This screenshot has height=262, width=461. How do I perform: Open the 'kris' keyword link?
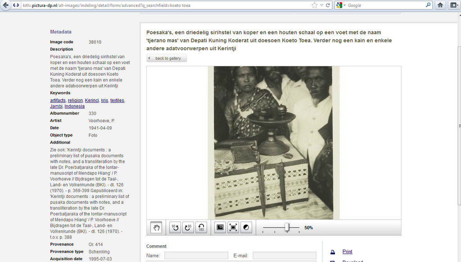(x=104, y=101)
